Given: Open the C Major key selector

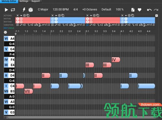Looking at the screenshot, I should 43,9.
